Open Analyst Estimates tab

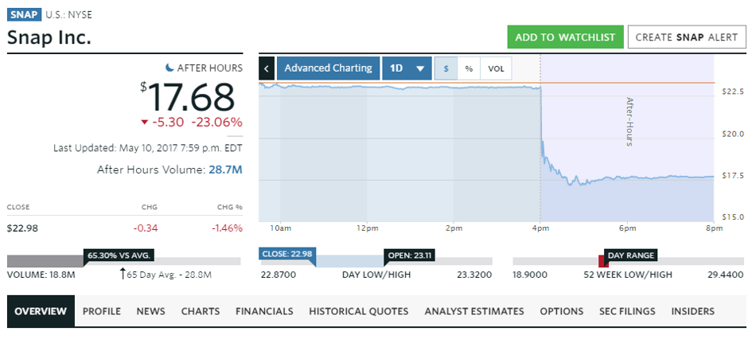pyautogui.click(x=474, y=311)
